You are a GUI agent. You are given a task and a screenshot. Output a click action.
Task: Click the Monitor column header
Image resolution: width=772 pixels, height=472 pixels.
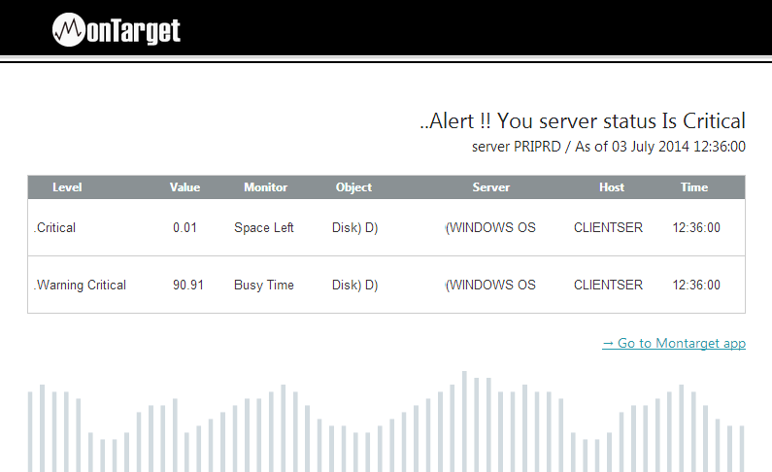[265, 187]
